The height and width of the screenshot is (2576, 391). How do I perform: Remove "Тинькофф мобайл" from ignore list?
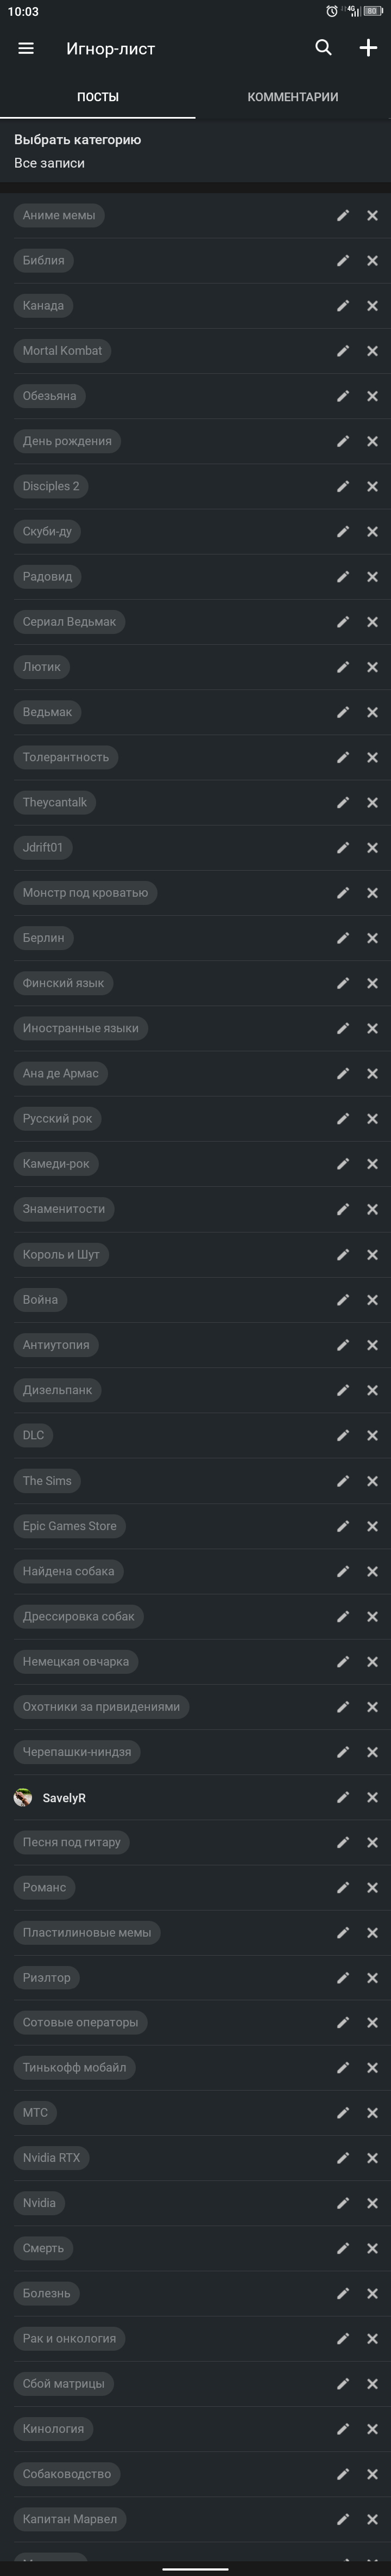click(x=372, y=2067)
